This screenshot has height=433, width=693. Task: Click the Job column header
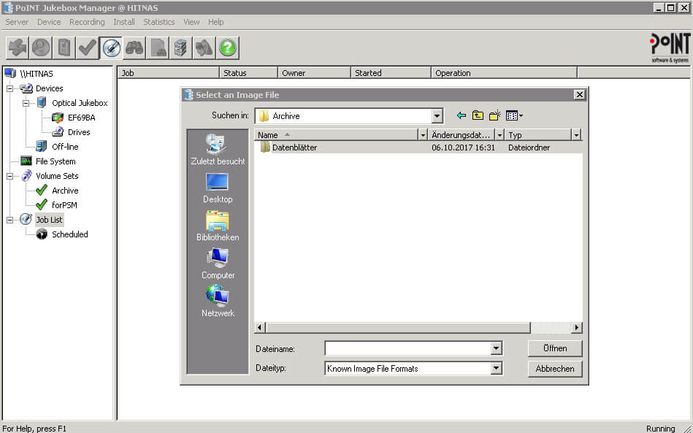(168, 73)
